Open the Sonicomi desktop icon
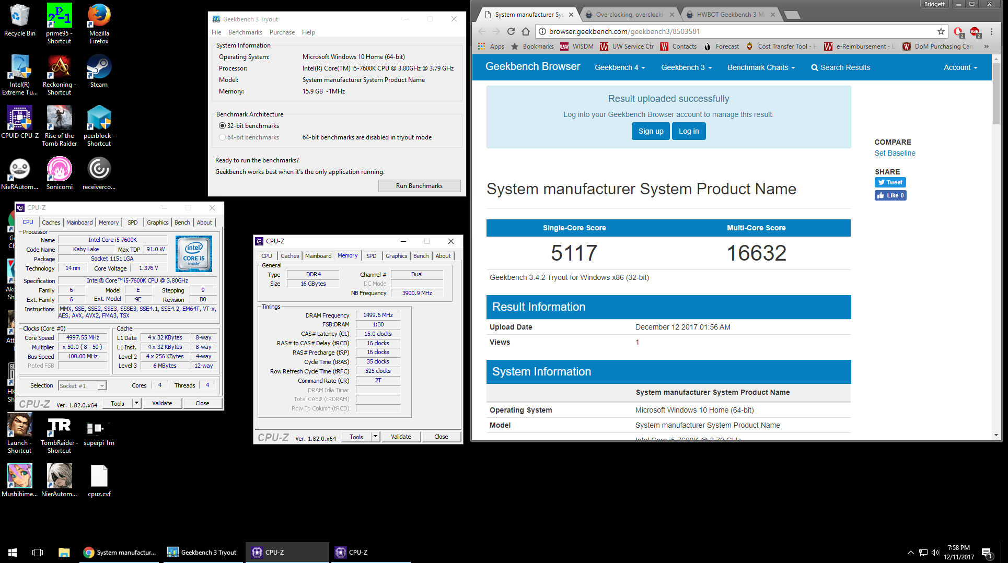 coord(59,173)
